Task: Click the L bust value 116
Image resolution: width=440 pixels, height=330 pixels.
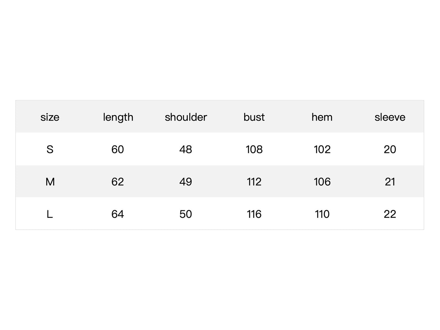Action: pyautogui.click(x=254, y=214)
